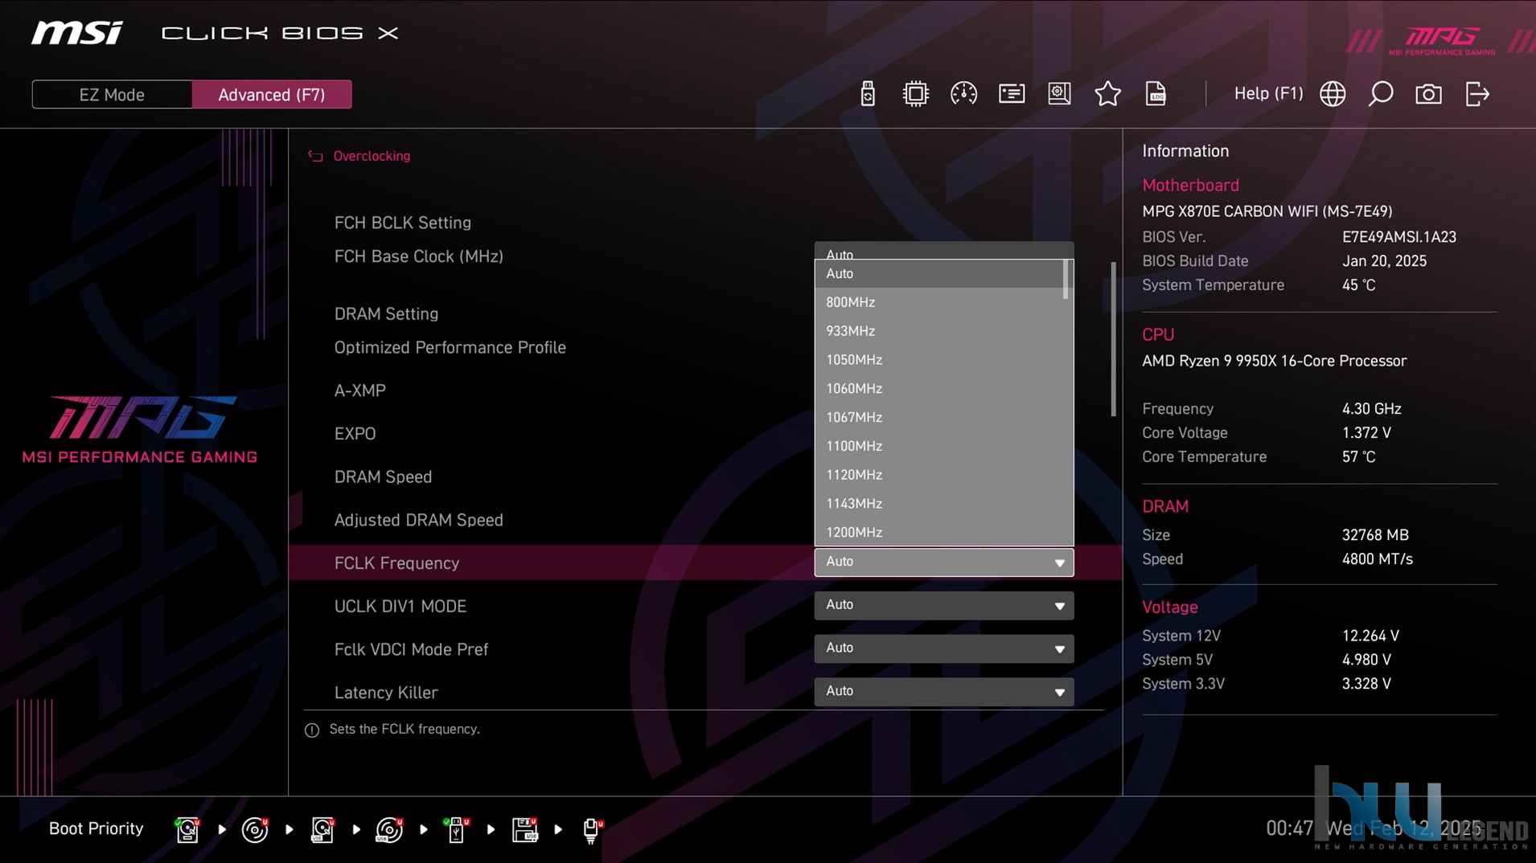The width and height of the screenshot is (1536, 863).
Task: Collapse the FCLK Frequency dropdown
Action: point(944,562)
